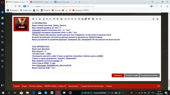Open Государственные организации breadcrumb link
This screenshot has width=170, height=95.
click(92, 86)
